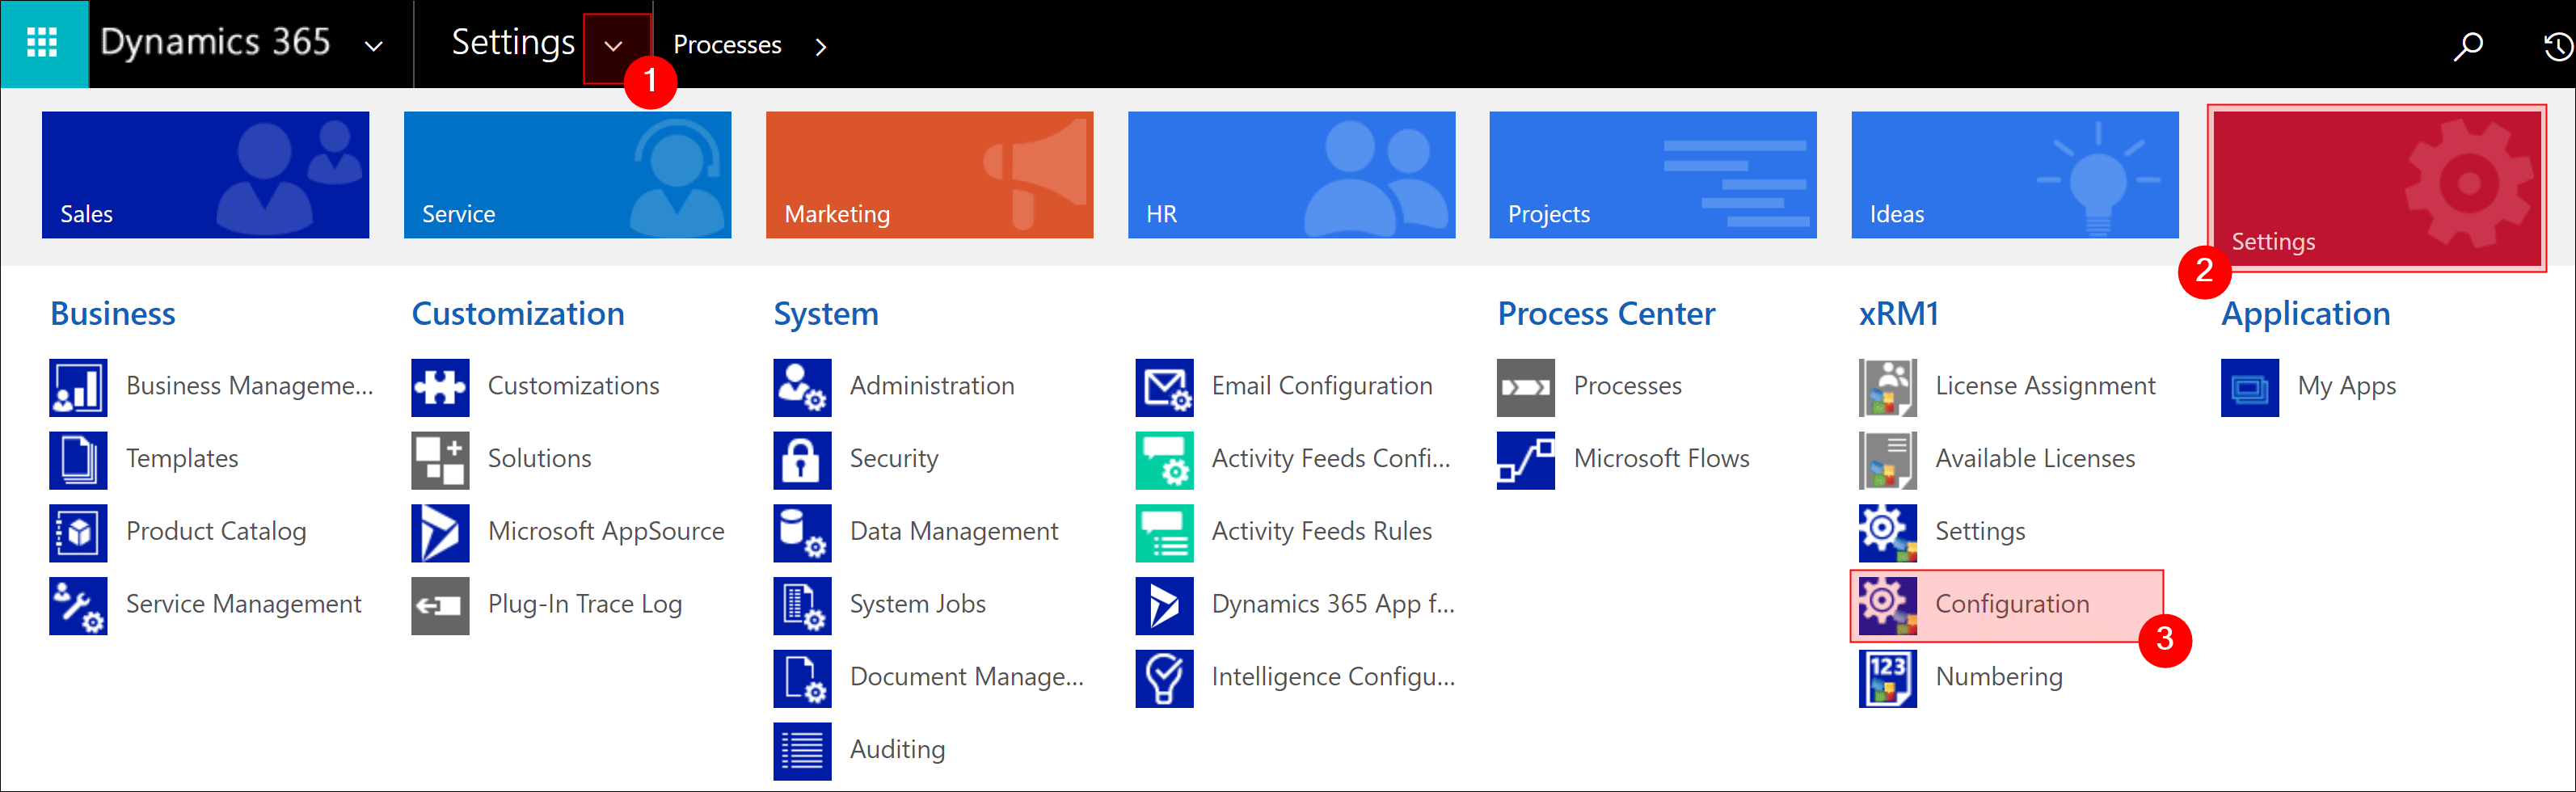Screen dimensions: 2576x792
Task: Click the Dynamics 365 App for Outlook icon
Action: 1164,606
